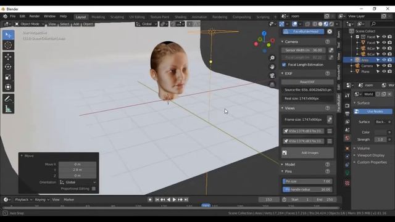Open the Playback dropdown in timeline
Viewport: 395px width, 222px height.
23,200
